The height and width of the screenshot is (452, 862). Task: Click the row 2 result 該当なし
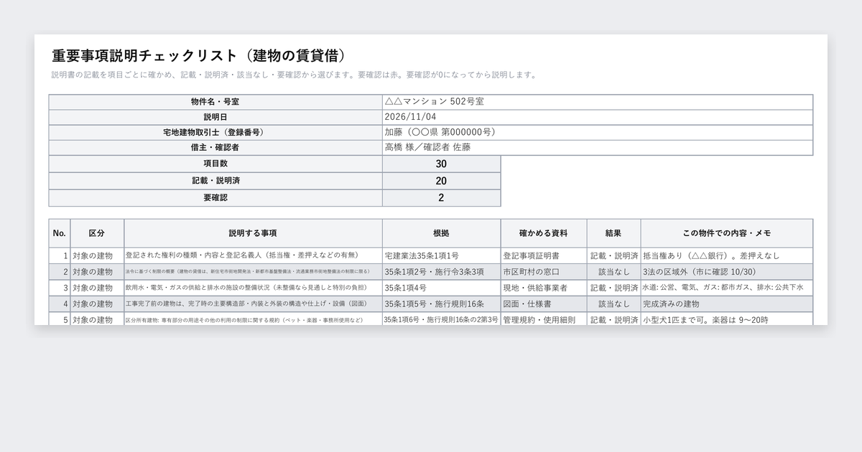coord(613,272)
